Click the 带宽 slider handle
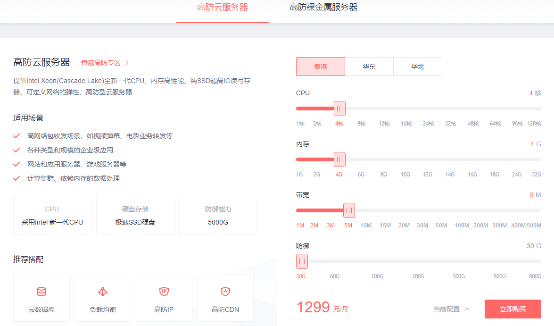The width and height of the screenshot is (554, 326). click(x=349, y=210)
